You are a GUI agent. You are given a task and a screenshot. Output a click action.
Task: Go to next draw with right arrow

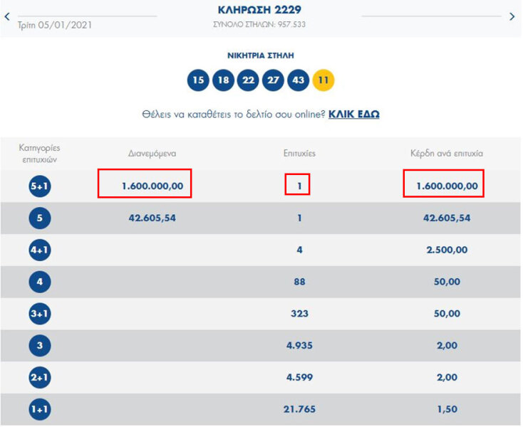(512, 16)
